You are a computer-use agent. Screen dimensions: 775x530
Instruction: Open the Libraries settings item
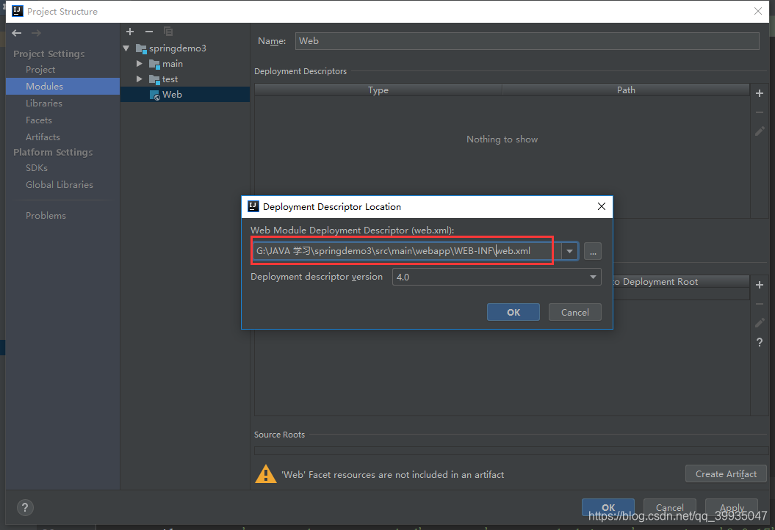(x=44, y=104)
